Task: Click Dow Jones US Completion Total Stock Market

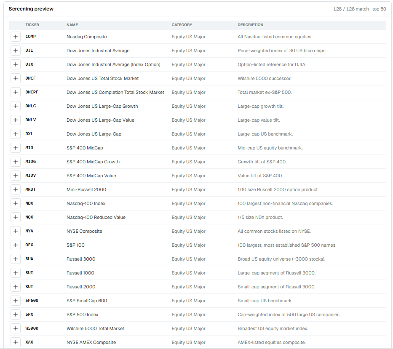Action: (x=115, y=93)
